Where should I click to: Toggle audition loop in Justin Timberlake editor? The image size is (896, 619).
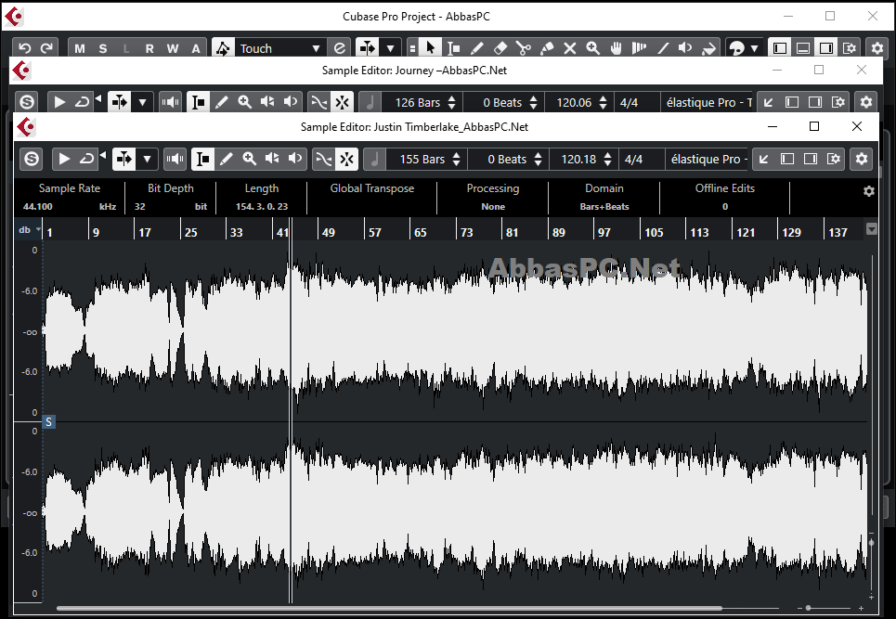coord(87,159)
